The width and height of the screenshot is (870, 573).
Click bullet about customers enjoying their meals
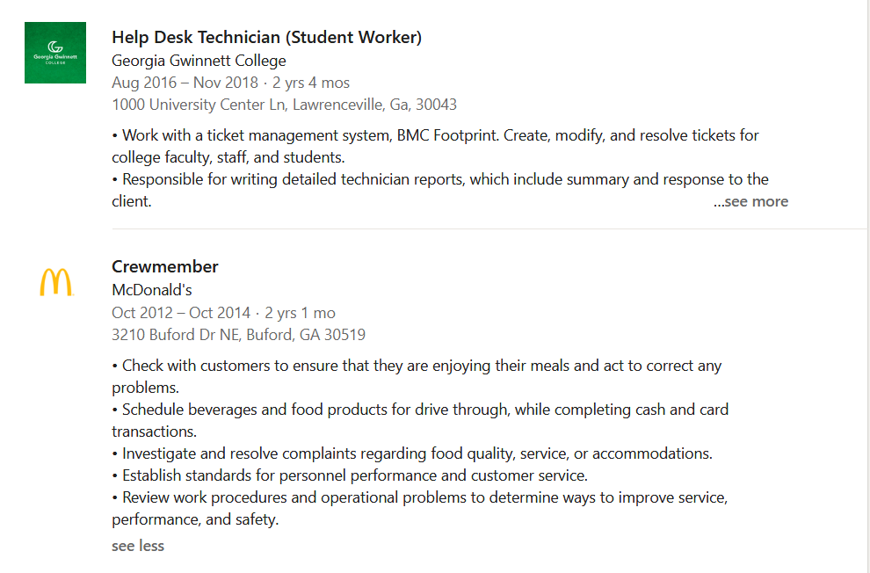[x=417, y=377]
